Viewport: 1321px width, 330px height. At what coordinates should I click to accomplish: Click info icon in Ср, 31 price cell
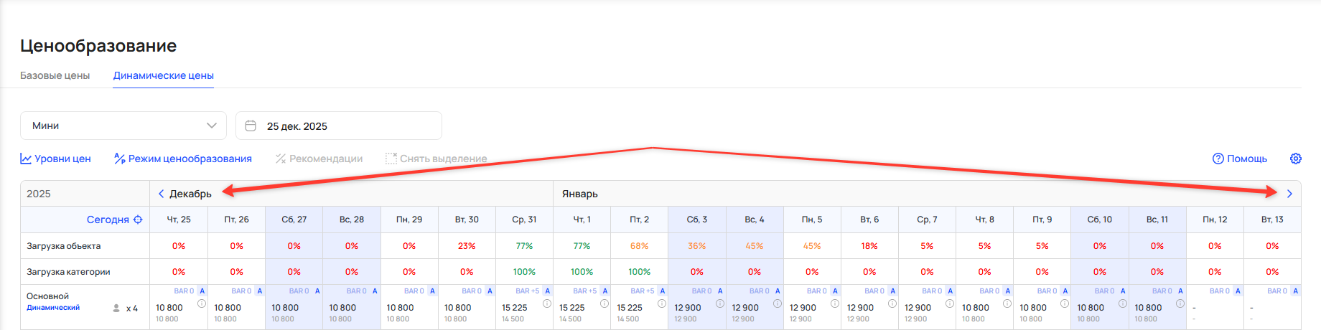coord(547,303)
